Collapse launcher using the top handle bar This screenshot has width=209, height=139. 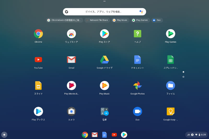tap(104, 1)
